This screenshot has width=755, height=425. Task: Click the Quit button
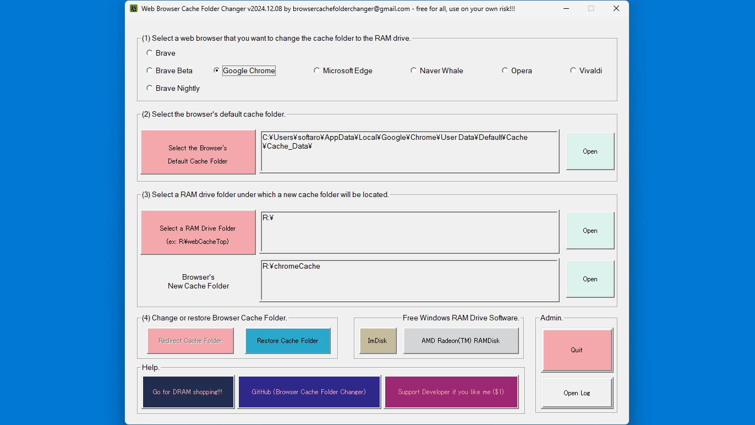tap(577, 350)
